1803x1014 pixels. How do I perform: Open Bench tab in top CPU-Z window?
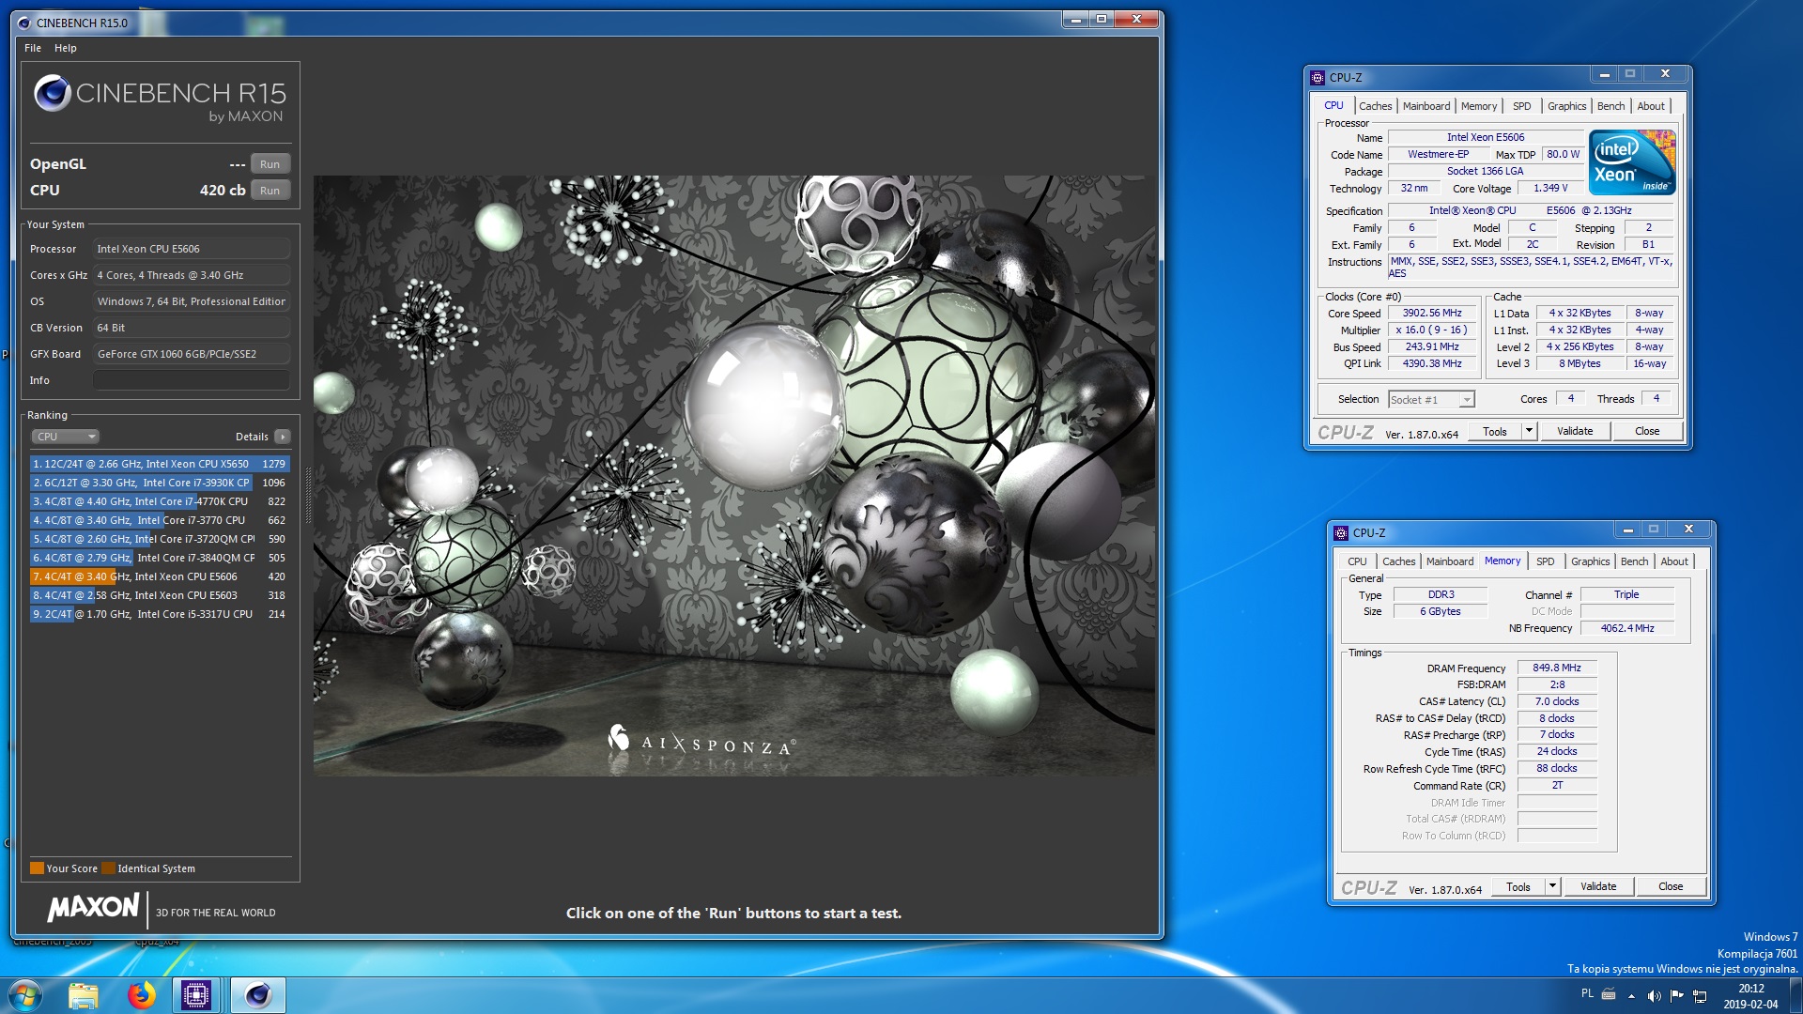click(x=1610, y=106)
